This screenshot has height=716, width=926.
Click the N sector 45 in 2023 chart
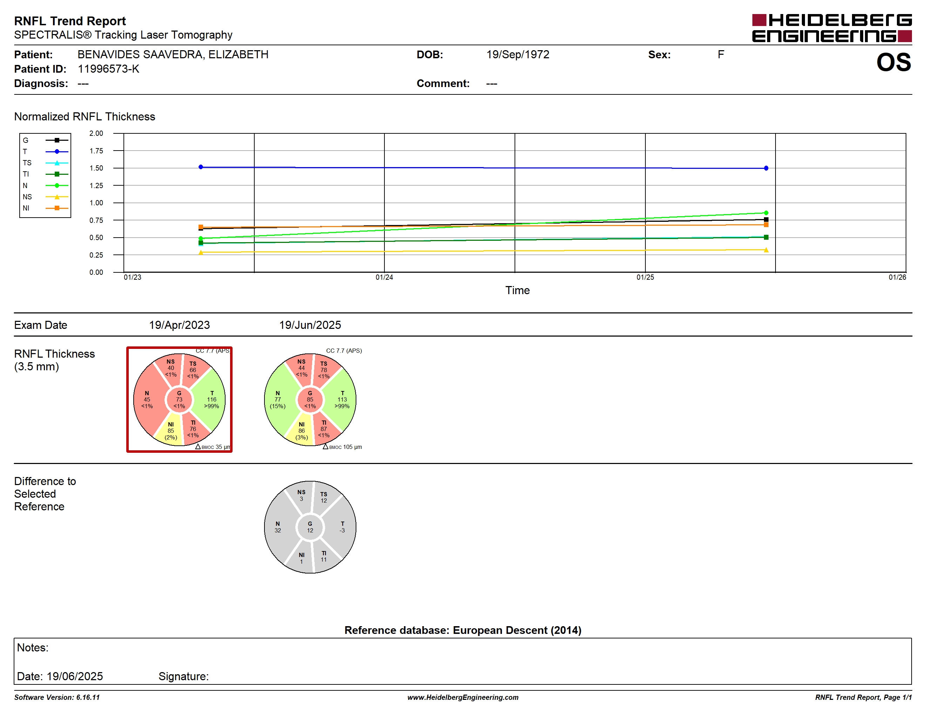pyautogui.click(x=147, y=399)
